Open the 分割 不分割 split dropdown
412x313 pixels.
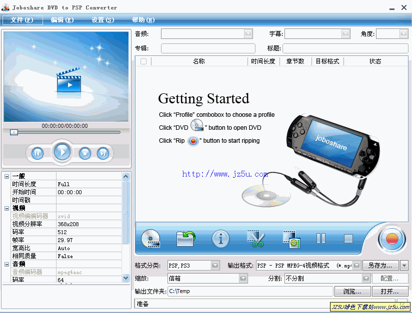(x=366, y=279)
